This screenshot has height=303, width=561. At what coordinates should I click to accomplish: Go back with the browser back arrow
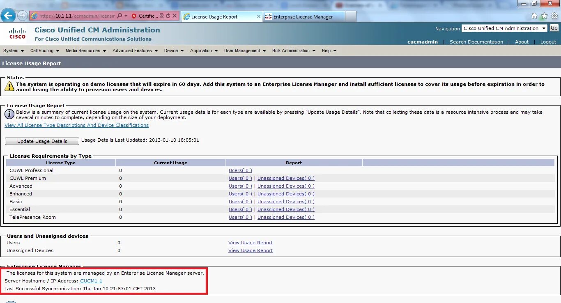click(x=8, y=16)
